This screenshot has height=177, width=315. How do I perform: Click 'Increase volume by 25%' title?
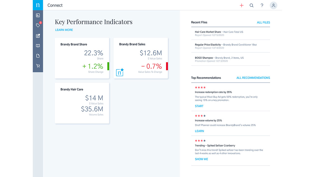[209, 121]
